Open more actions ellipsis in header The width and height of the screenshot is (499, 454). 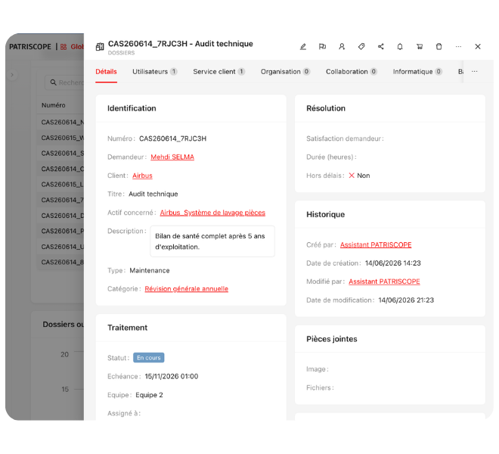click(458, 47)
